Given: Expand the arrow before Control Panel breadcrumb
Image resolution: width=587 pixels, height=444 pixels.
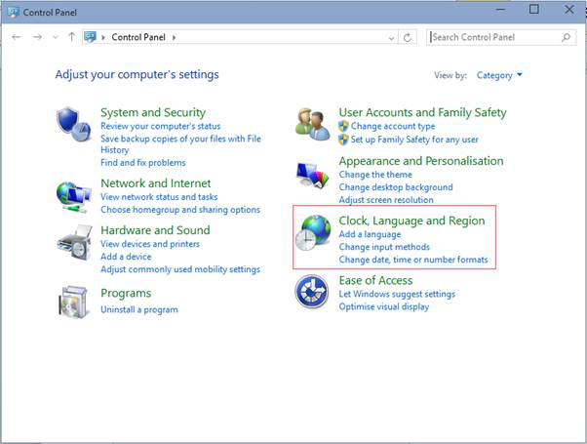Looking at the screenshot, I should [x=103, y=37].
